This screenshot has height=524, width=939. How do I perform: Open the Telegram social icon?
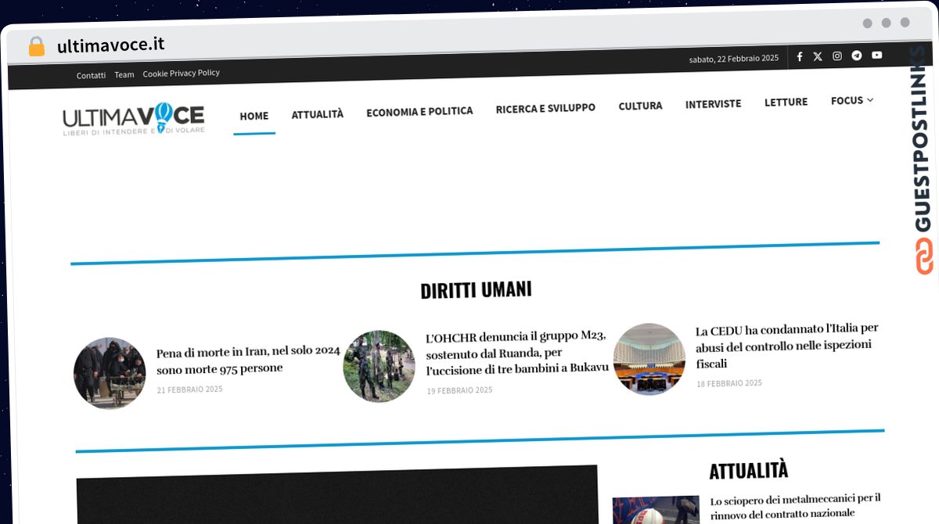[857, 56]
